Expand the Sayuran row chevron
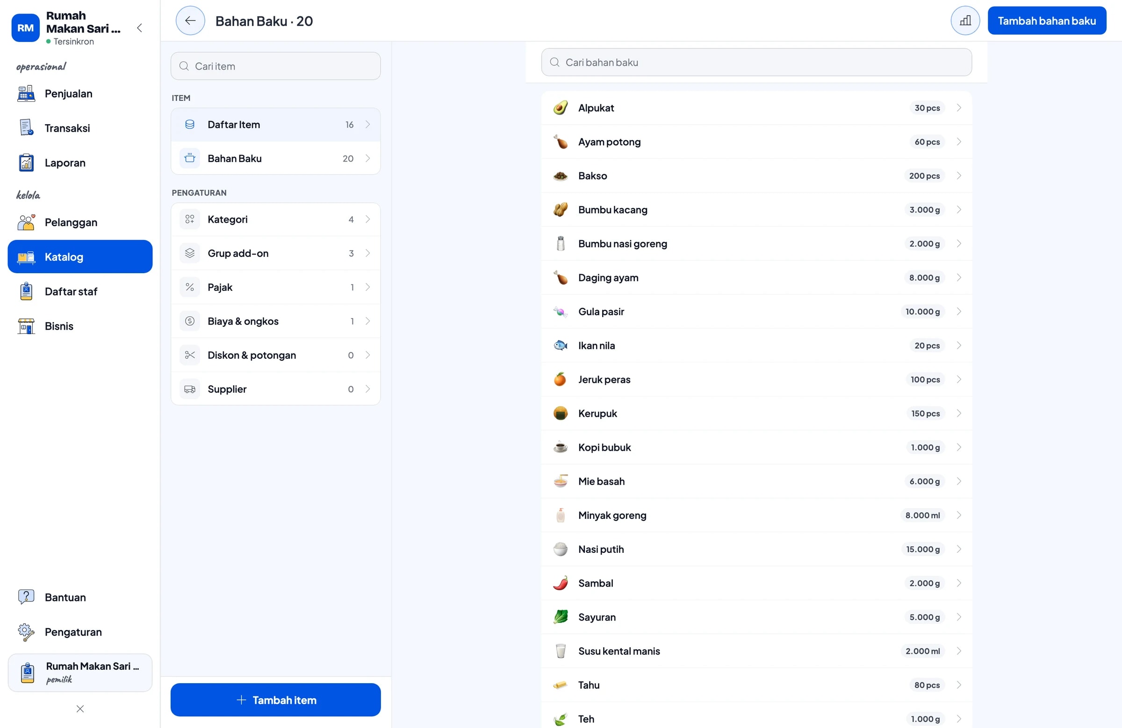The height and width of the screenshot is (728, 1122). 959,617
